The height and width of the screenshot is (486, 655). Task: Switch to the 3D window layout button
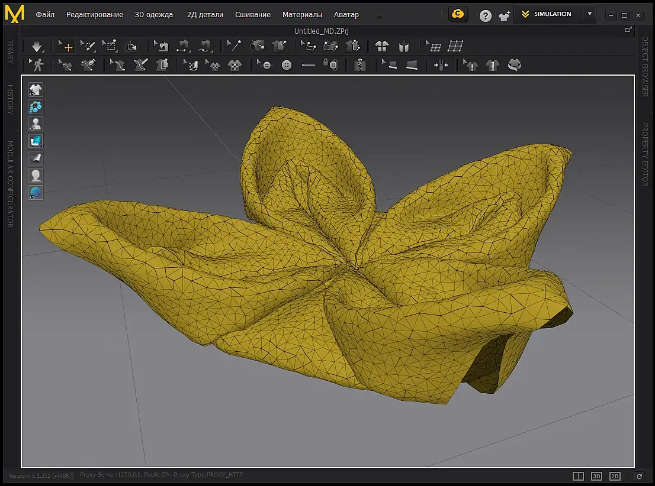click(597, 476)
